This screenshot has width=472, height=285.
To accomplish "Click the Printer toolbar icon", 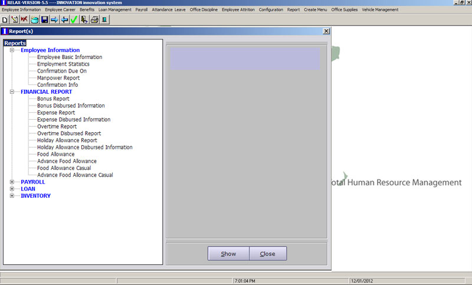I will 94,20.
